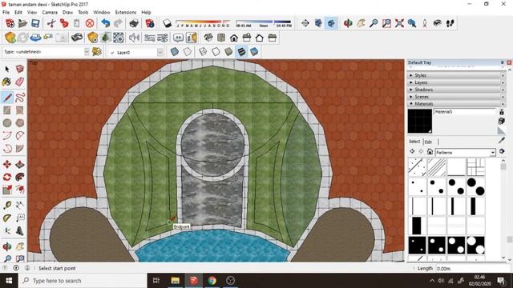Screen dimensions: 513x288
Task: Select Zoom Extents icon in top toolbar
Action: pos(399,23)
